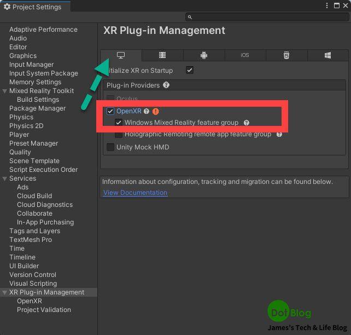Click the OpenXR provider label
The height and width of the screenshot is (335, 351).
pyautogui.click(x=129, y=111)
